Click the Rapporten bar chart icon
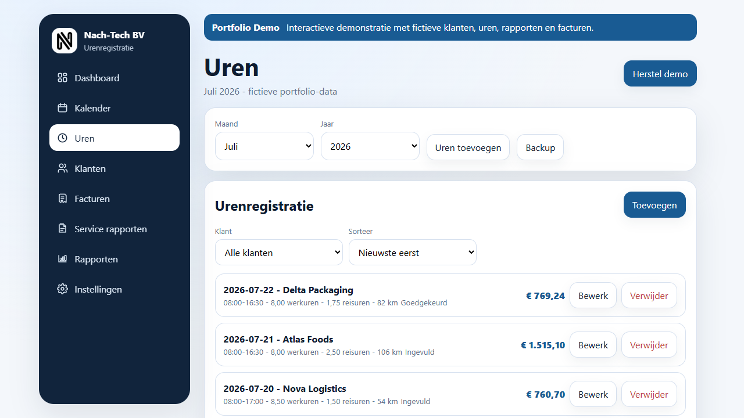The width and height of the screenshot is (744, 418). (x=62, y=259)
